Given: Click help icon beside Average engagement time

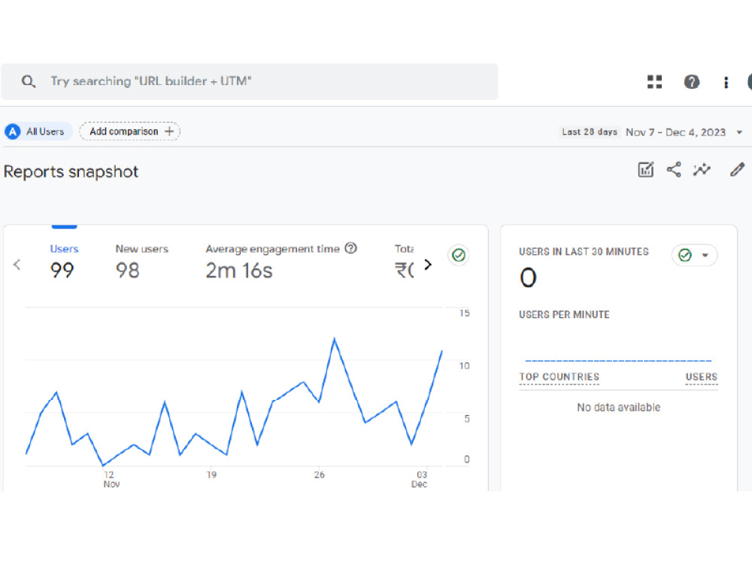Looking at the screenshot, I should [x=351, y=248].
